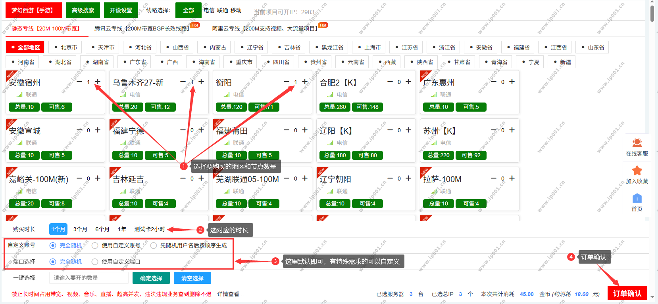The height and width of the screenshot is (304, 658).
Task: Click the blue home page icon
Action: 637,198
